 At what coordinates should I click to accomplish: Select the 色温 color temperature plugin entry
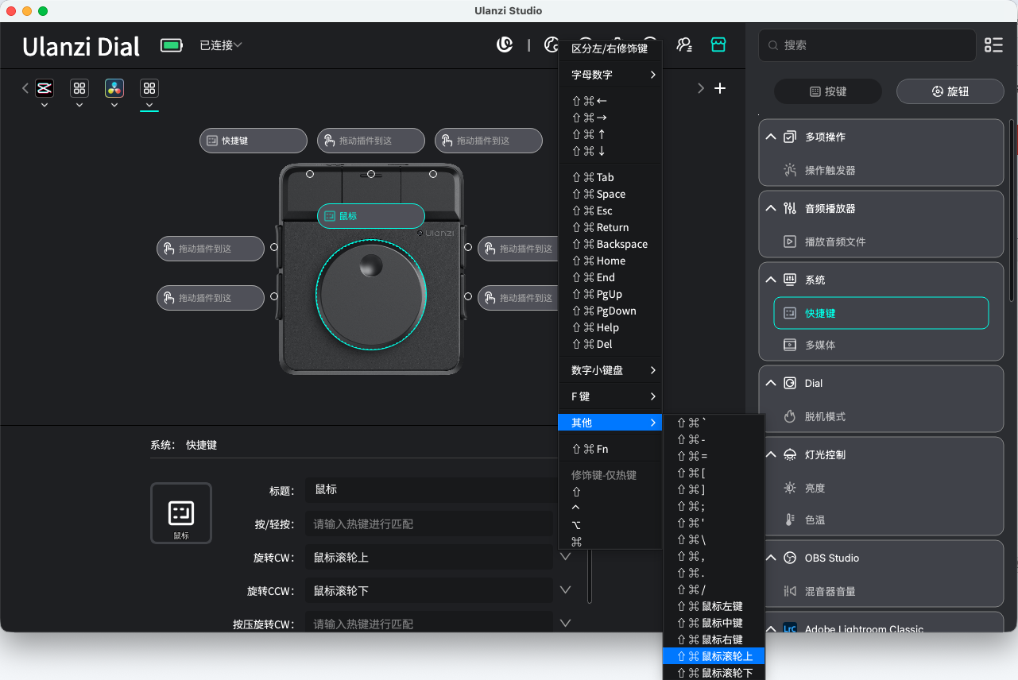pyautogui.click(x=881, y=520)
